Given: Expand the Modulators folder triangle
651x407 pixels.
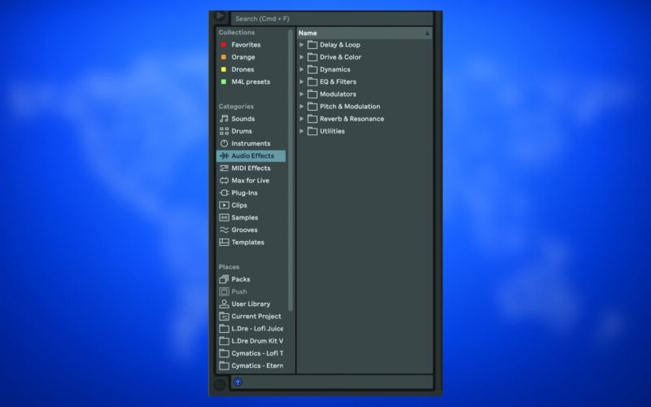Looking at the screenshot, I should pos(302,94).
